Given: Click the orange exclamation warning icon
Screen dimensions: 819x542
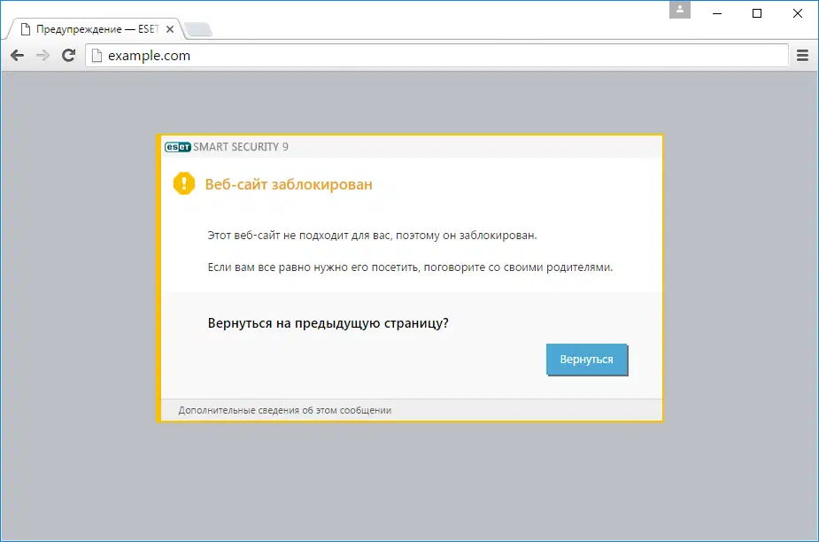Looking at the screenshot, I should (x=183, y=184).
